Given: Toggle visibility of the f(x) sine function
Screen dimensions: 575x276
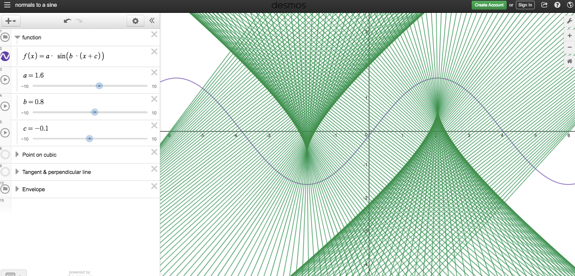Looking at the screenshot, I should (5, 56).
